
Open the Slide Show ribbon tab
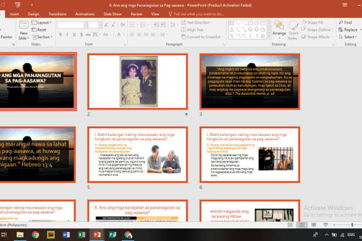(112, 14)
